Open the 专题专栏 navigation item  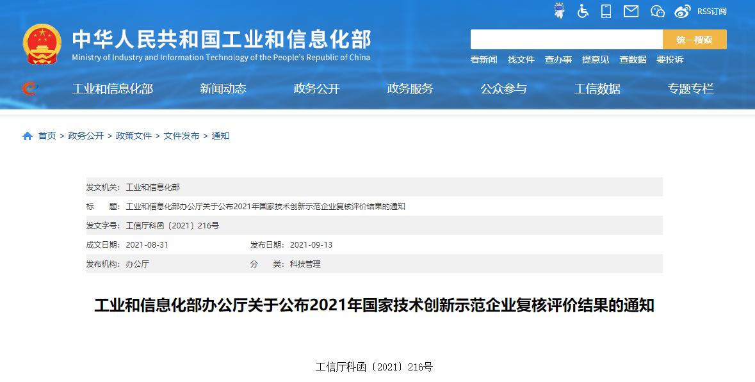[x=690, y=89]
